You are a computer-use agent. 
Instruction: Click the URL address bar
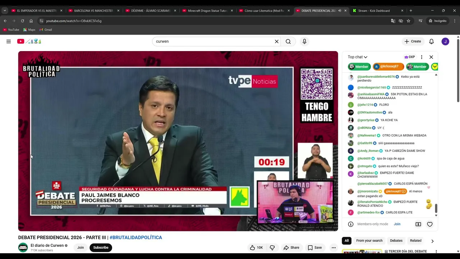(x=216, y=21)
